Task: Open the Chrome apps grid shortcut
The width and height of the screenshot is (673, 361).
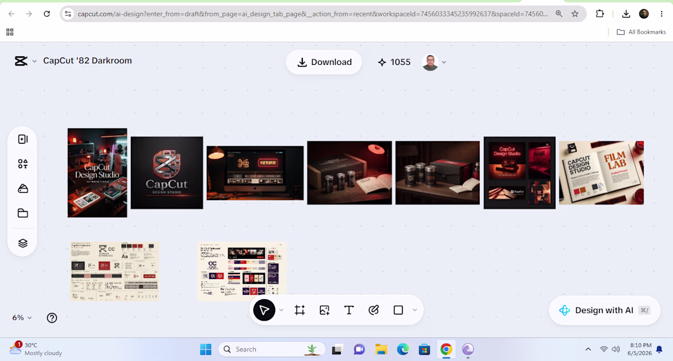Action: [10, 32]
